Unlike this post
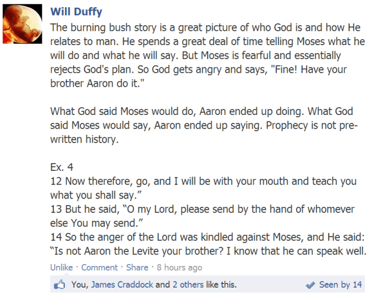Screen dimensions: 374x293 point(61,267)
